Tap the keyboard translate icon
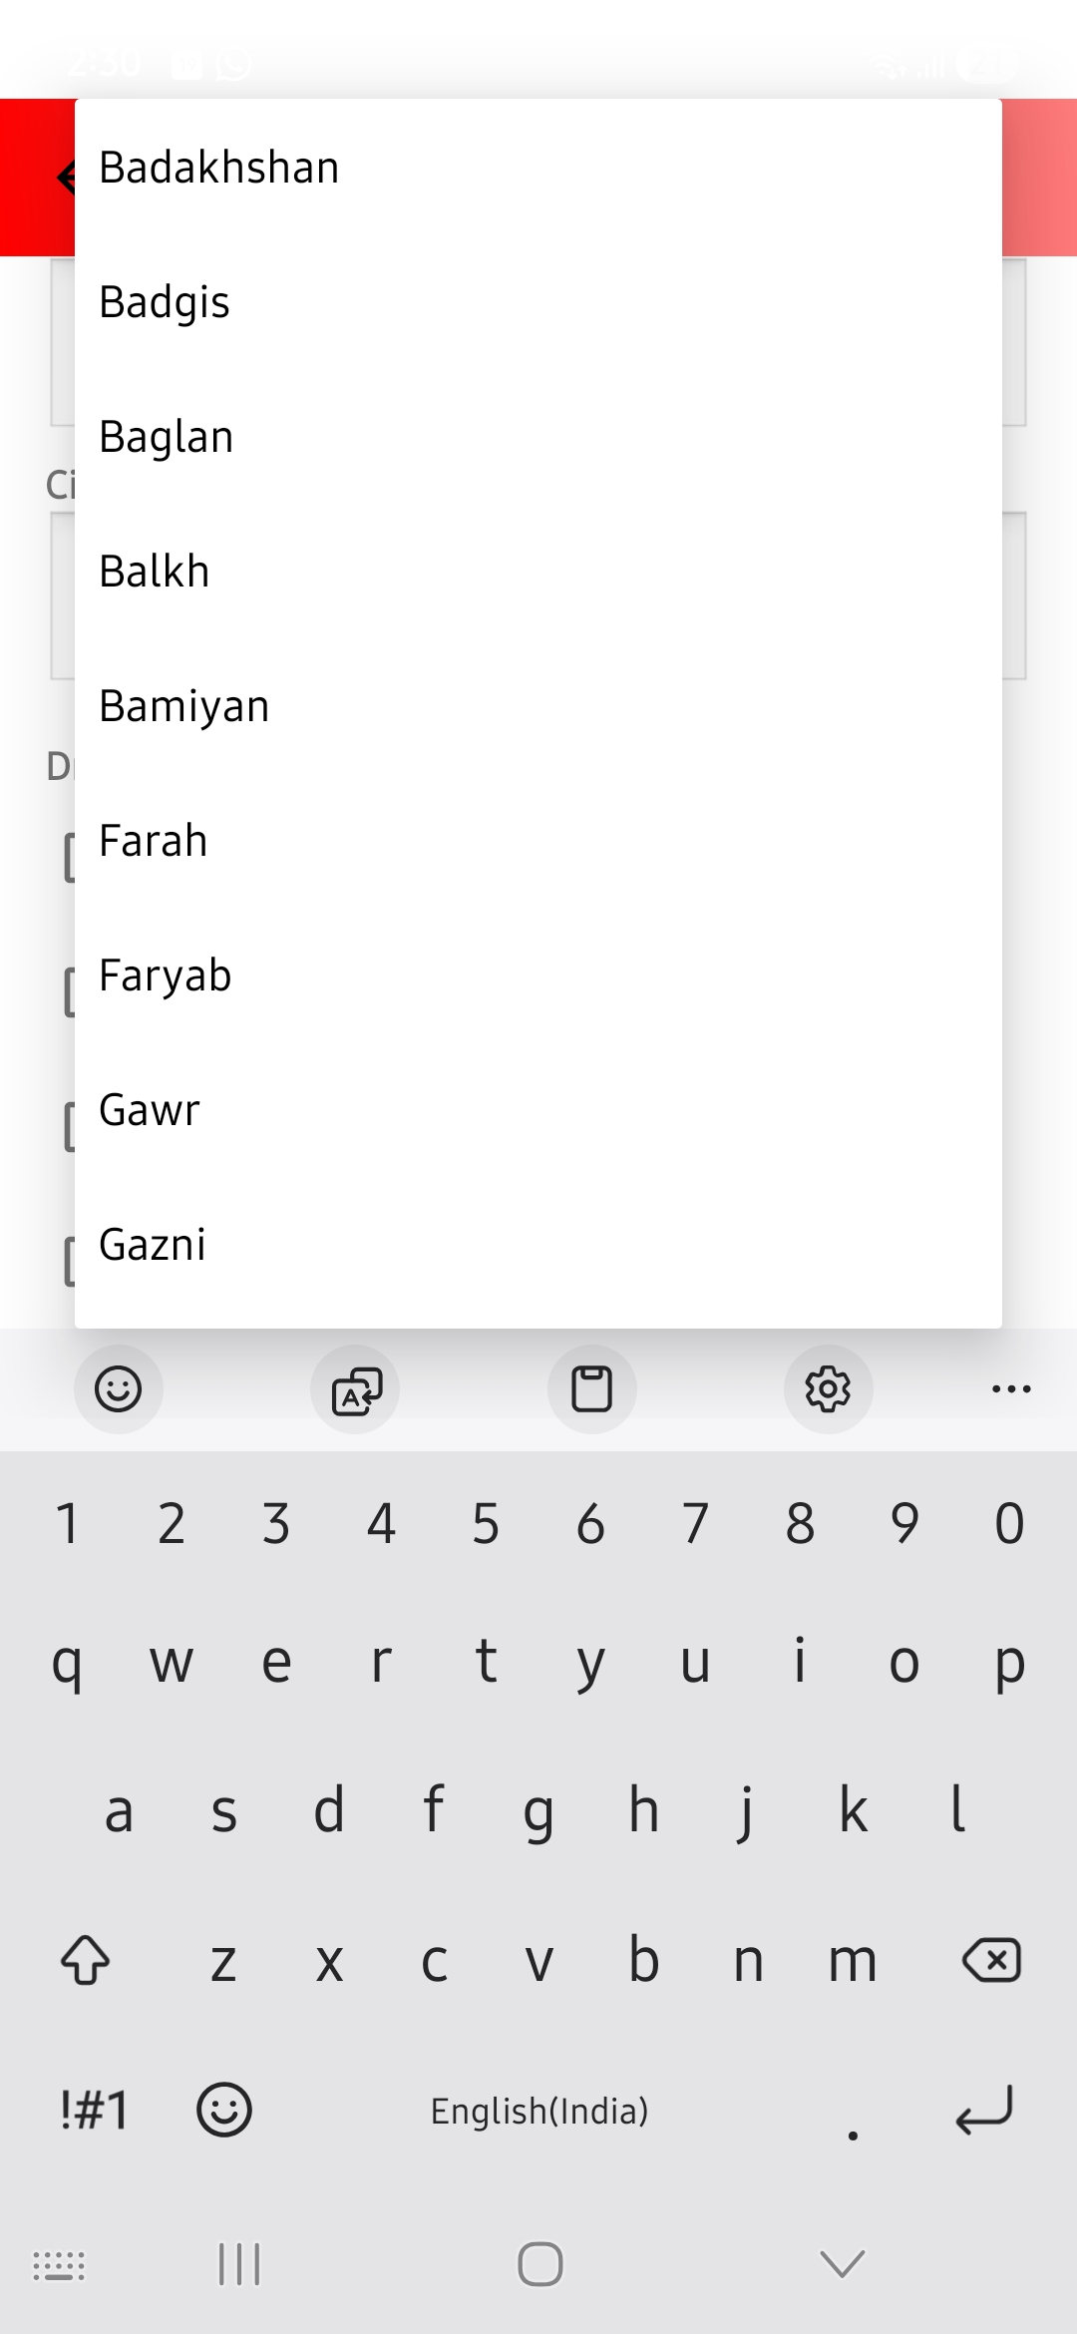Screen dimensions: 1077x2334 (x=355, y=1388)
